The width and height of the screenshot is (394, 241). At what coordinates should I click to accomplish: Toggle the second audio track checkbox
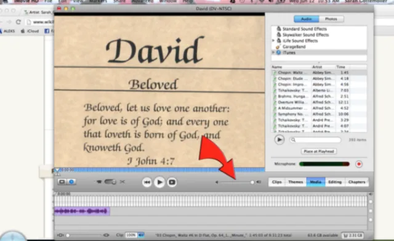tap(371, 219)
